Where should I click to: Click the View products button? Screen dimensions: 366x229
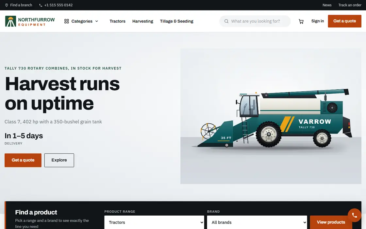click(331, 222)
